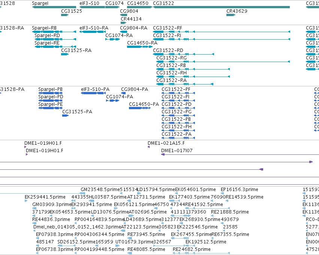
Task: Select protein CG31522-PB
Action: pyautogui.click(x=176, y=119)
